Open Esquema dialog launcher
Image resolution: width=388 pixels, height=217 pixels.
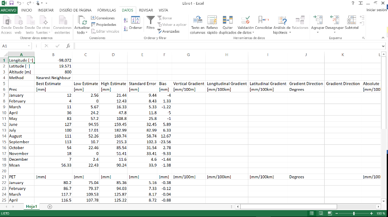click(x=363, y=38)
